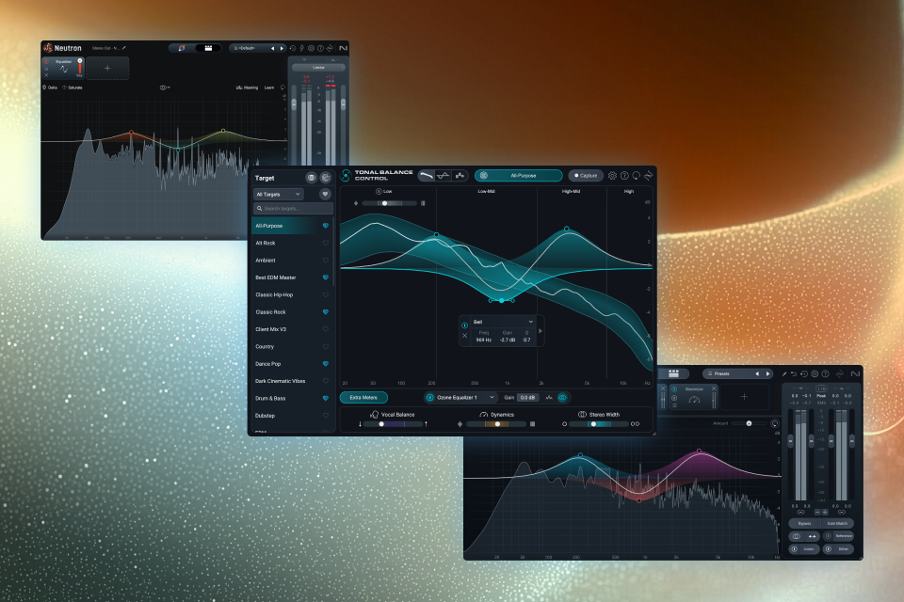The image size is (904, 602).
Task: Click the plus to add a Neutron module
Action: 106,68
